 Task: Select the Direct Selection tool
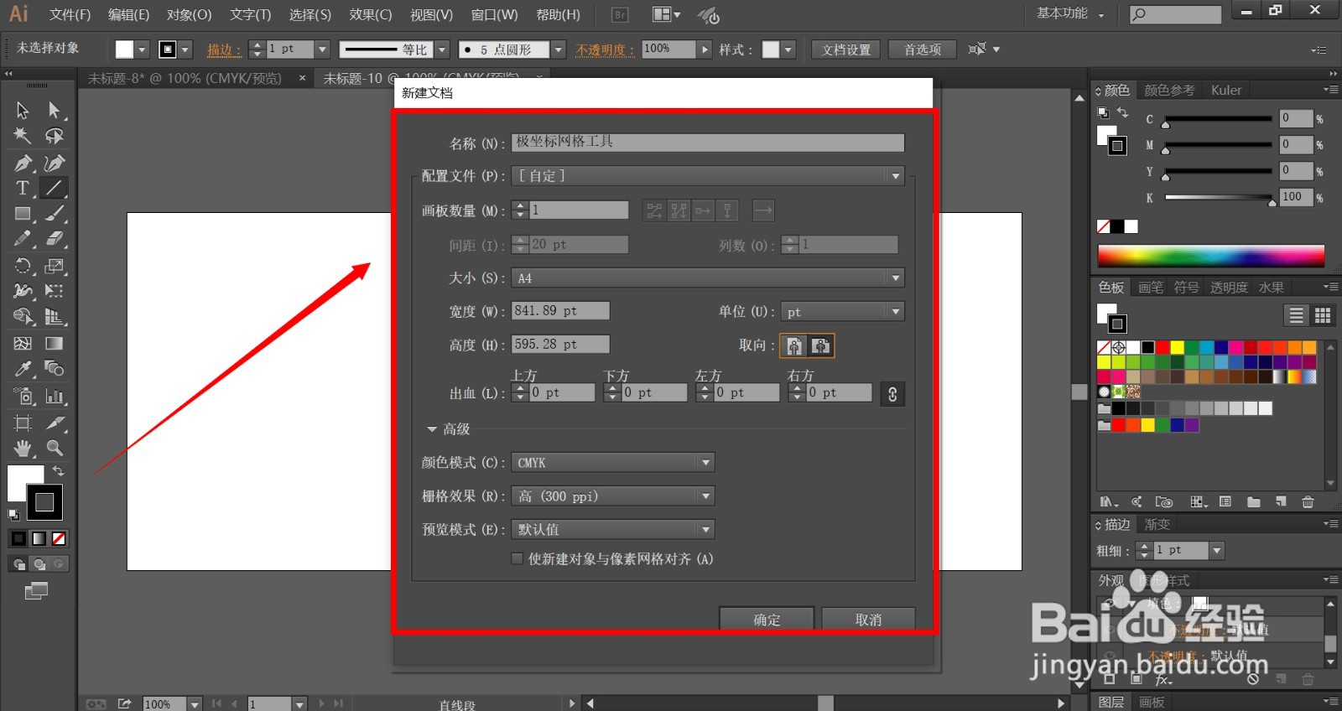tap(55, 111)
